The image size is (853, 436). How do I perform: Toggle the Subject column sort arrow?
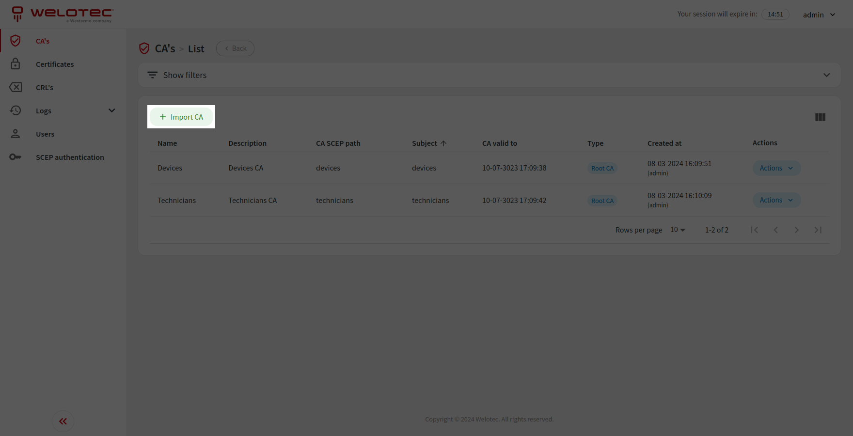pyautogui.click(x=443, y=143)
